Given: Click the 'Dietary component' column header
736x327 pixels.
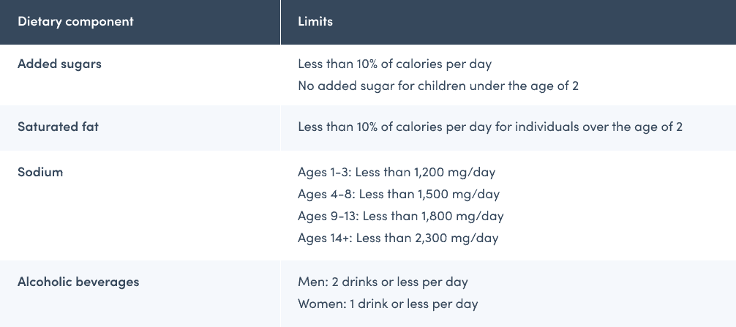Looking at the screenshot, I should pyautogui.click(x=75, y=21).
